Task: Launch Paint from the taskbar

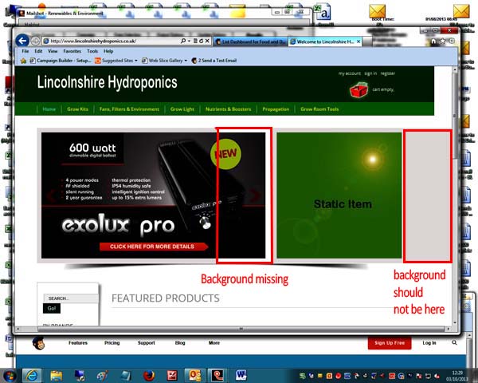Action: (102, 376)
